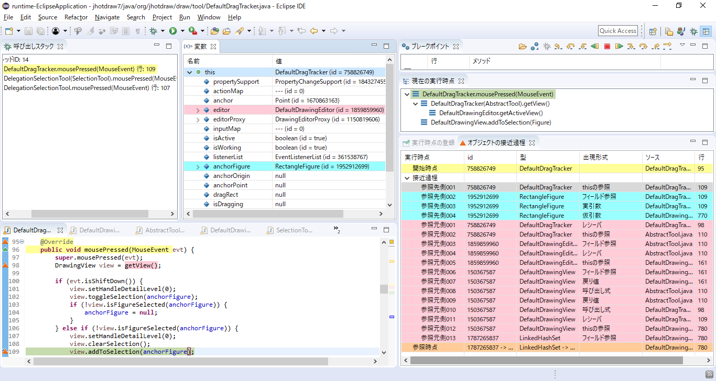The height and width of the screenshot is (381, 716).
Task: Click the Last Edit Location toolbar icon
Action: pyautogui.click(x=301, y=31)
